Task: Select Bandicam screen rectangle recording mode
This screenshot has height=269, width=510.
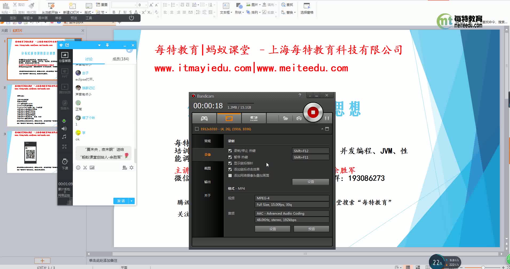Action: pos(229,118)
